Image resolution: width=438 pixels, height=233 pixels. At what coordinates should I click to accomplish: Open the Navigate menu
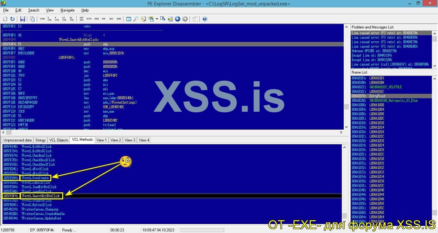click(x=68, y=10)
